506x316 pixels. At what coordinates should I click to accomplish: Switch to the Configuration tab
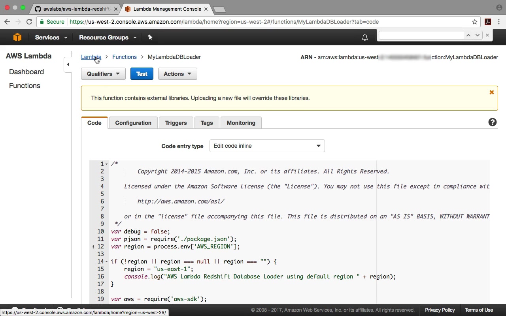[x=133, y=123]
